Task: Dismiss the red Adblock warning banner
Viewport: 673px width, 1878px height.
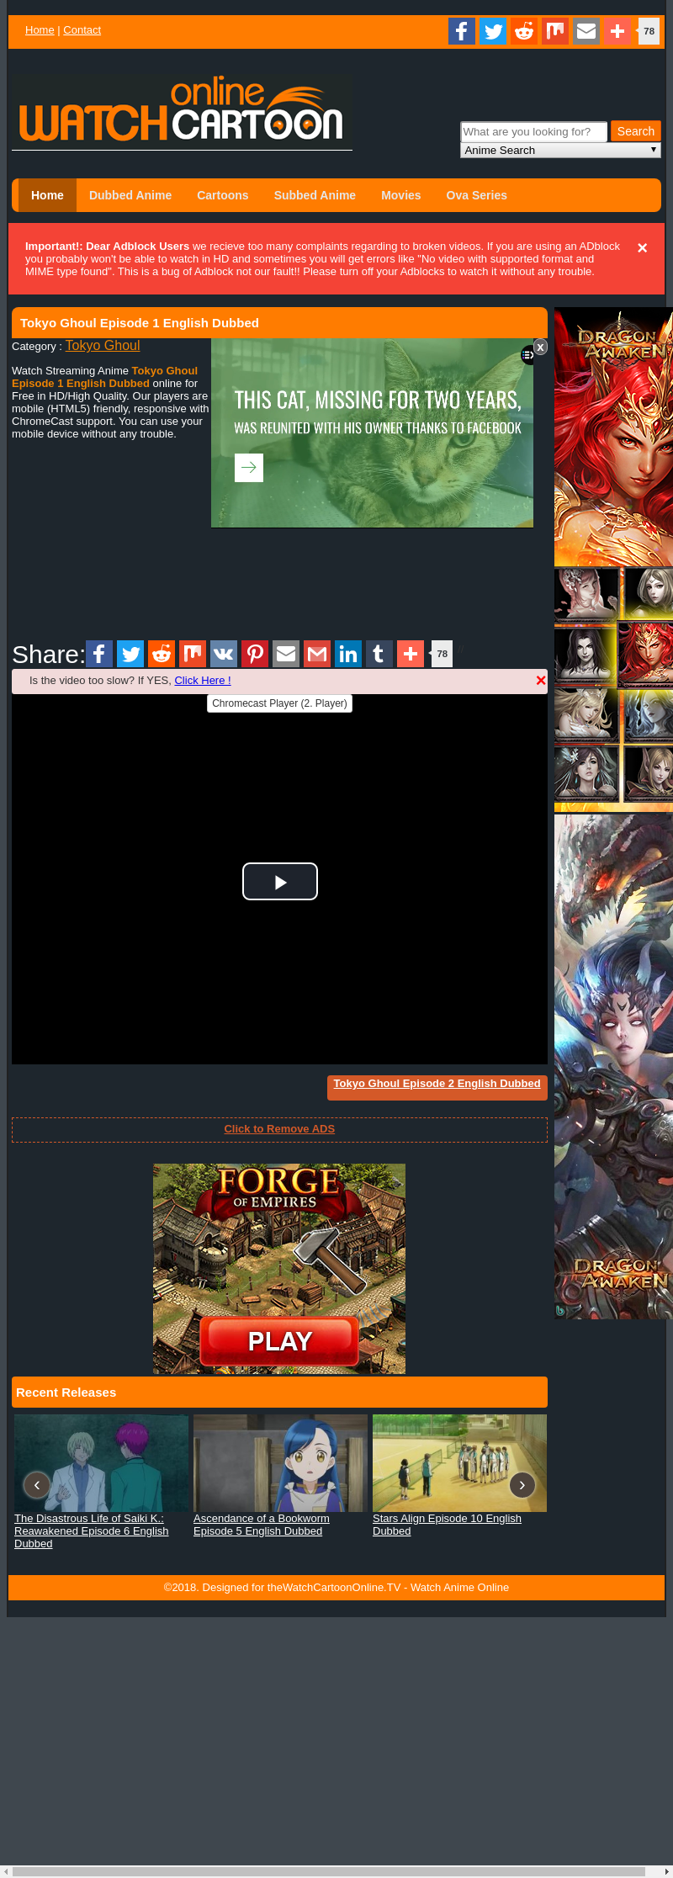Action: pos(642,248)
